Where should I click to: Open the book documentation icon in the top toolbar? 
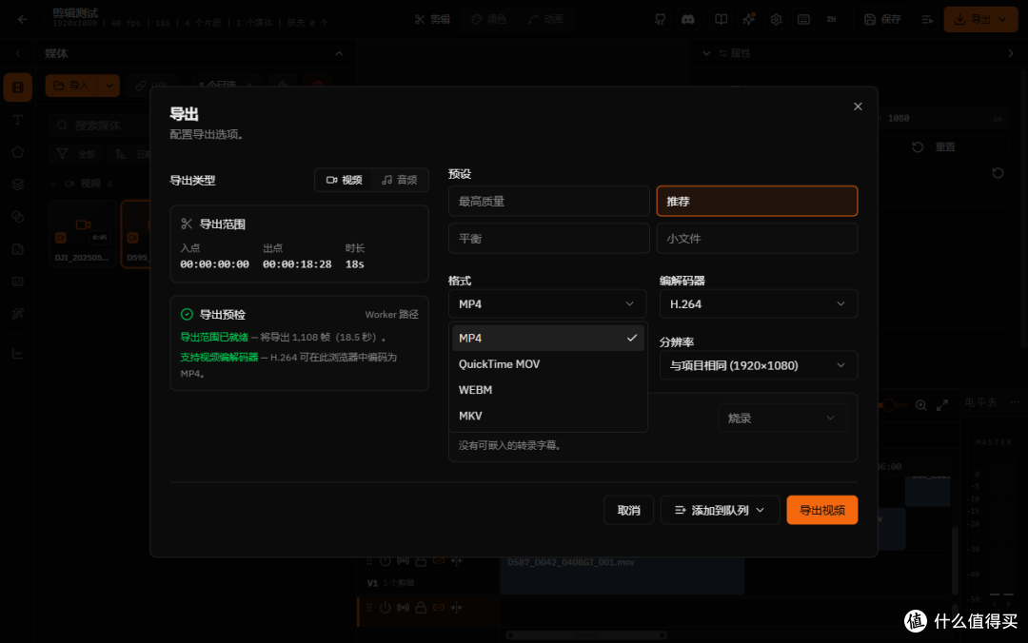(722, 19)
